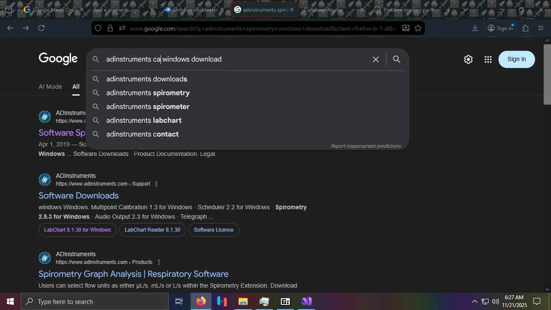Click the Sign in button on Google

[517, 59]
